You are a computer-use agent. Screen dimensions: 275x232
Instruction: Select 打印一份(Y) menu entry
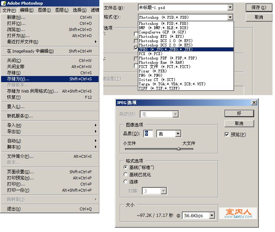click(50, 190)
